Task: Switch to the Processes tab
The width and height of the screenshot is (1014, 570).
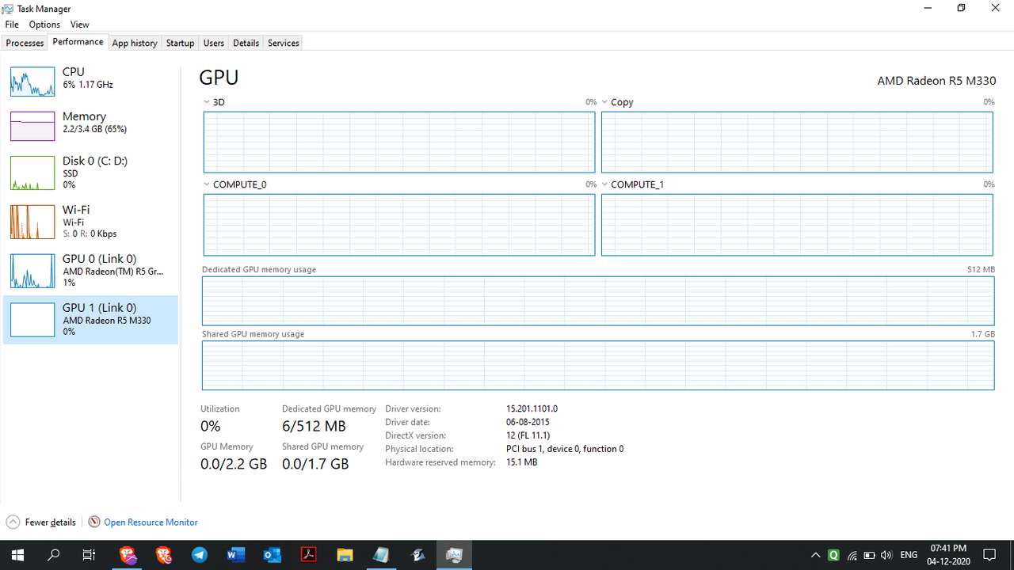Action: coord(25,43)
